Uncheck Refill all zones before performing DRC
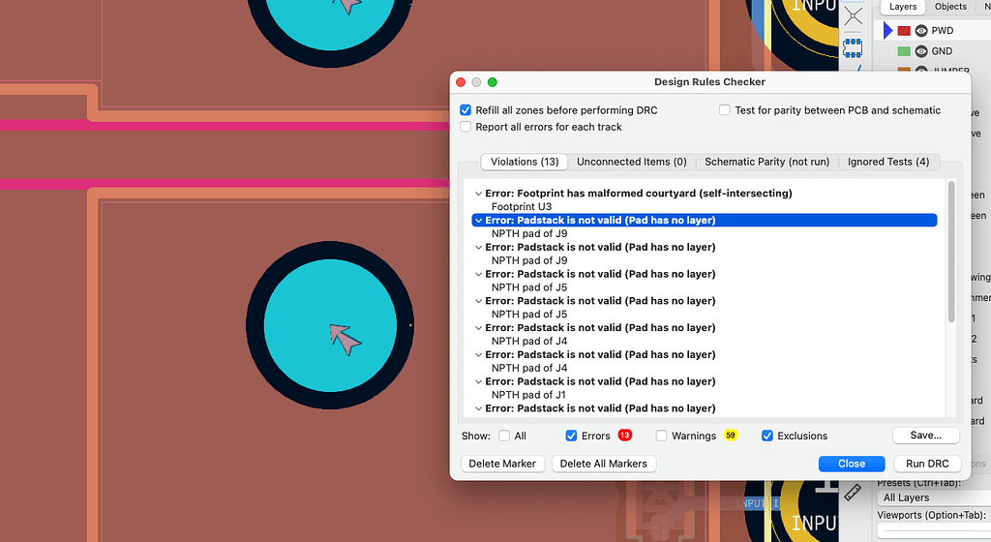991x542 pixels. (466, 110)
